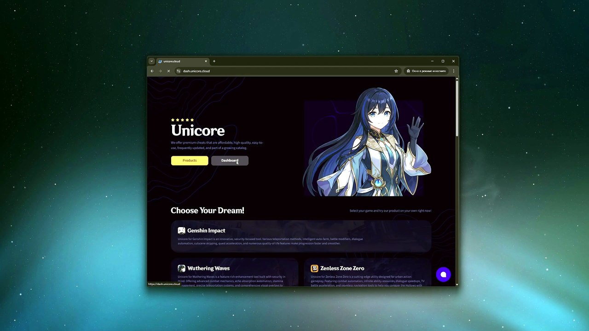Click the Unicore heading text
Viewport: 589px width, 331px height.
pos(198,131)
